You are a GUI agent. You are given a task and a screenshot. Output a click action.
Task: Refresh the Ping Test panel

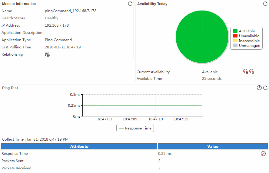click(x=265, y=88)
